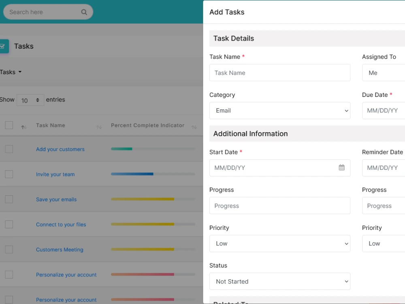Click the Invite your team progress bar

pos(153,174)
